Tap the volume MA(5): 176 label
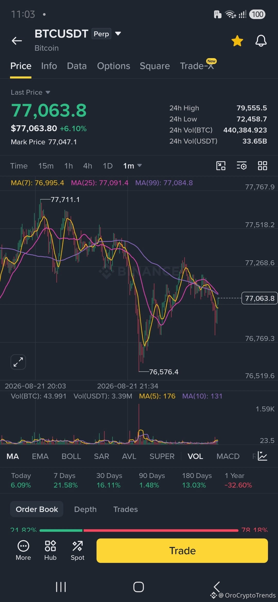This screenshot has height=602, width=278. (x=157, y=396)
